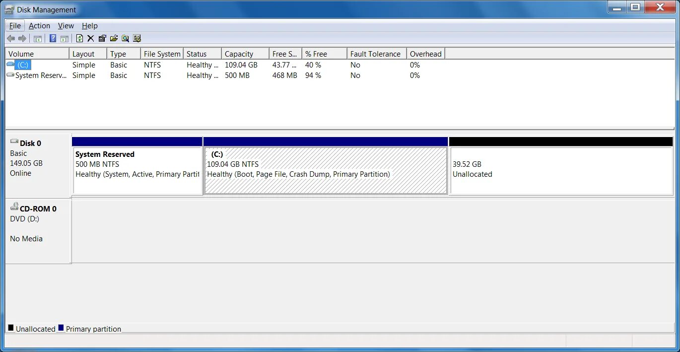Open the Action menu
This screenshot has width=680, height=352.
[39, 26]
